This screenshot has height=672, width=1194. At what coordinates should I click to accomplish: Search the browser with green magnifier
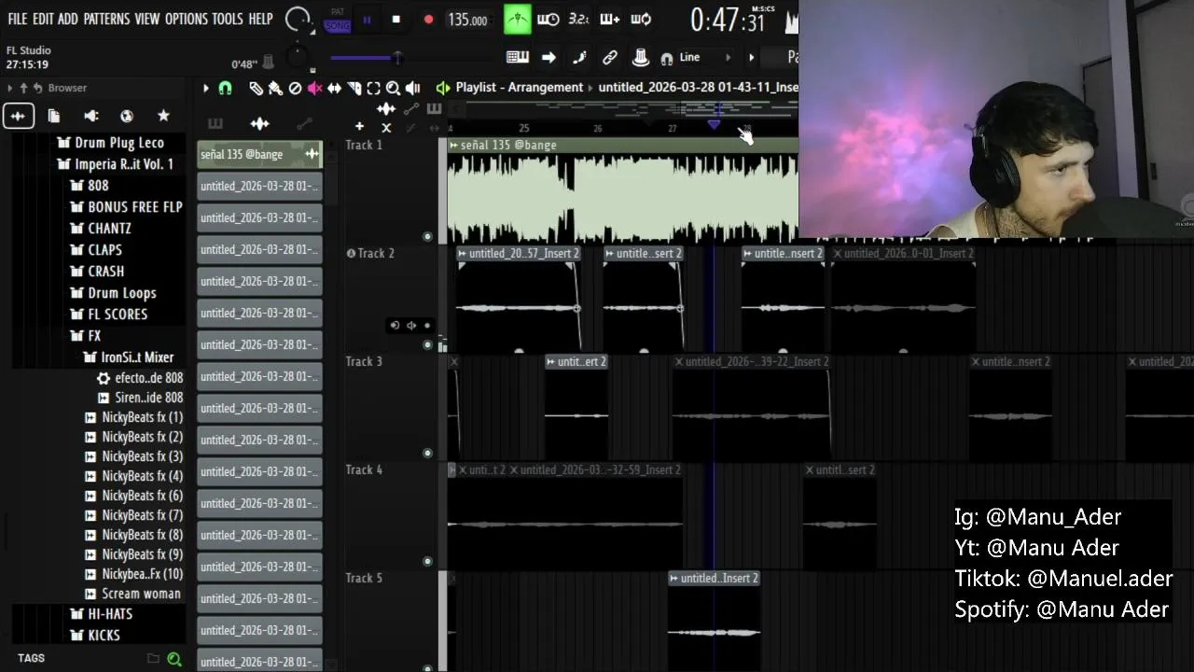(174, 659)
